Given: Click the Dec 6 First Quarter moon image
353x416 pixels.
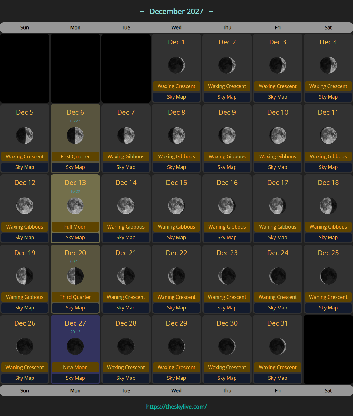Looking at the screenshot, I should pyautogui.click(x=75, y=135).
